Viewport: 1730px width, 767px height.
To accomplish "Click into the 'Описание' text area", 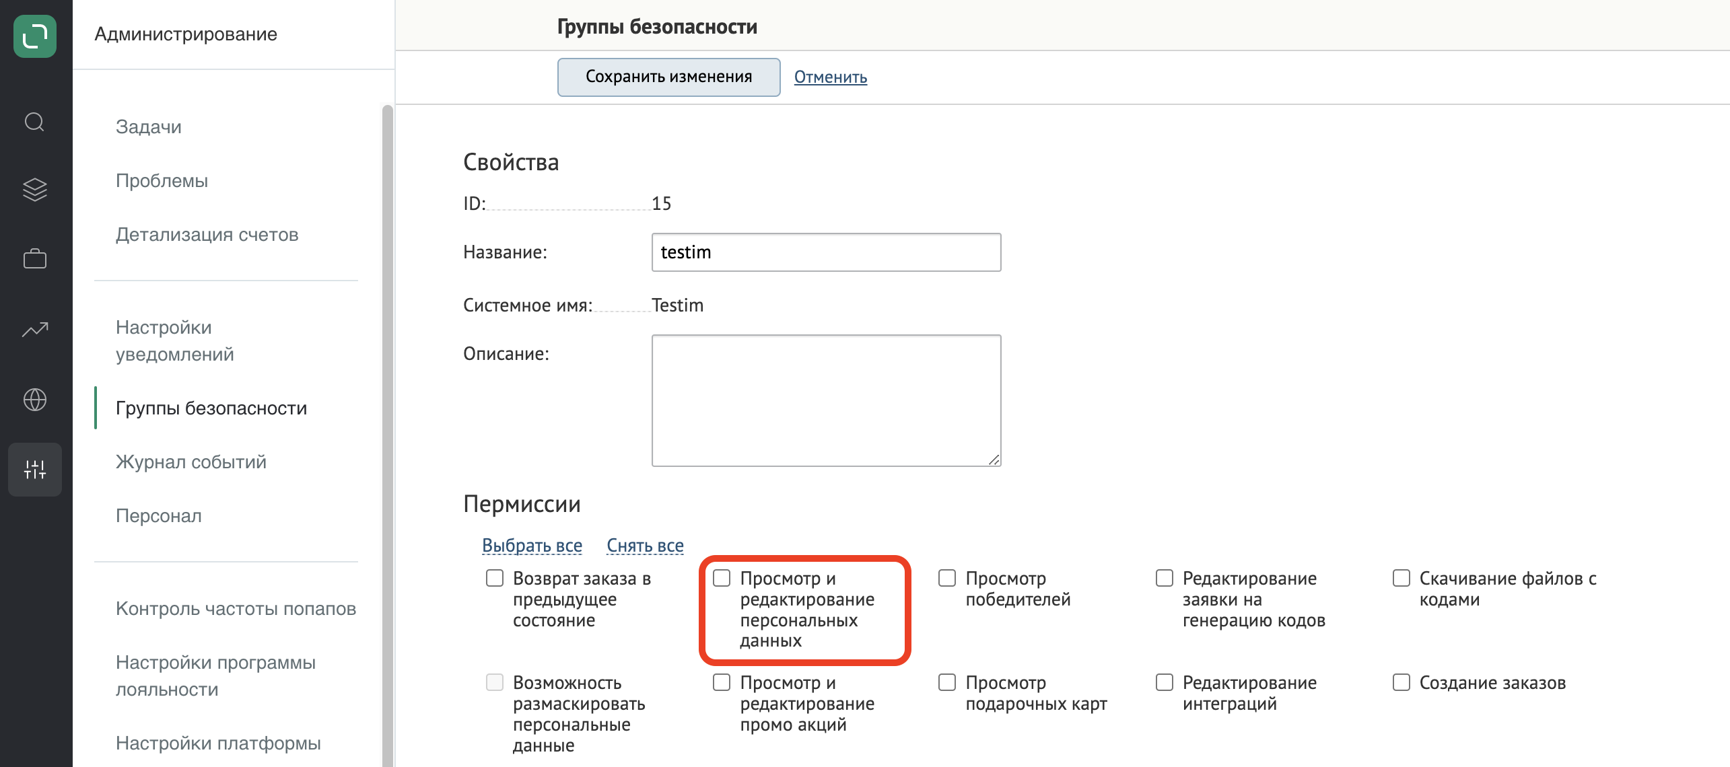I will click(x=826, y=400).
